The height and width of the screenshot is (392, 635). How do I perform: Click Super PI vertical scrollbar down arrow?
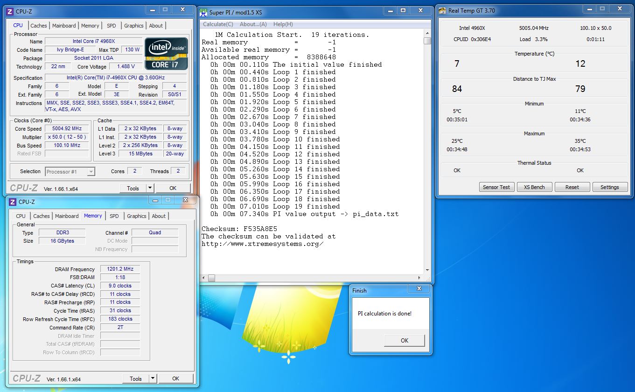[x=427, y=270]
